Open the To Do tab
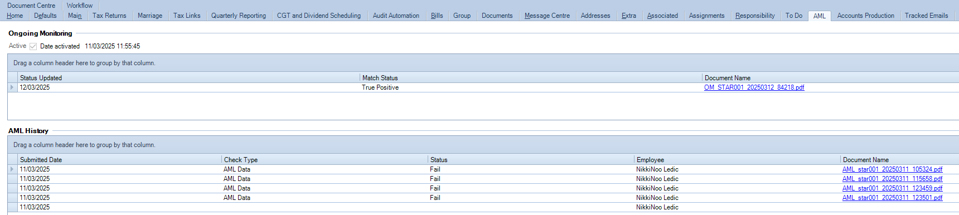The height and width of the screenshot is (215, 959). pos(794,16)
